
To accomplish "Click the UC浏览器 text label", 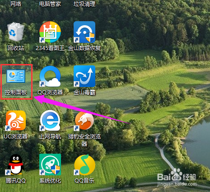I will click(x=16, y=137).
